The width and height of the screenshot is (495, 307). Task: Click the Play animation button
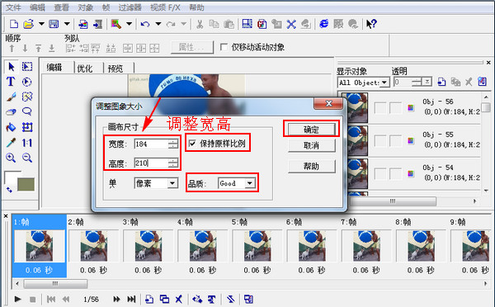click(17, 299)
